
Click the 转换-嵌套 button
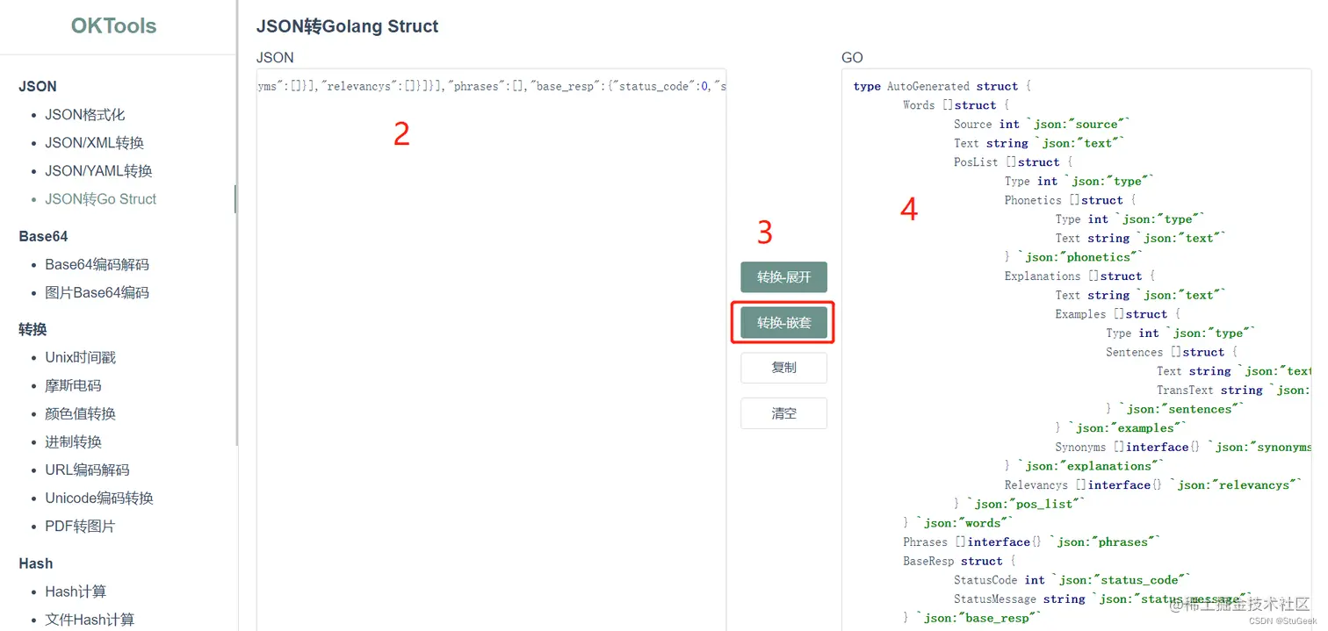(783, 323)
